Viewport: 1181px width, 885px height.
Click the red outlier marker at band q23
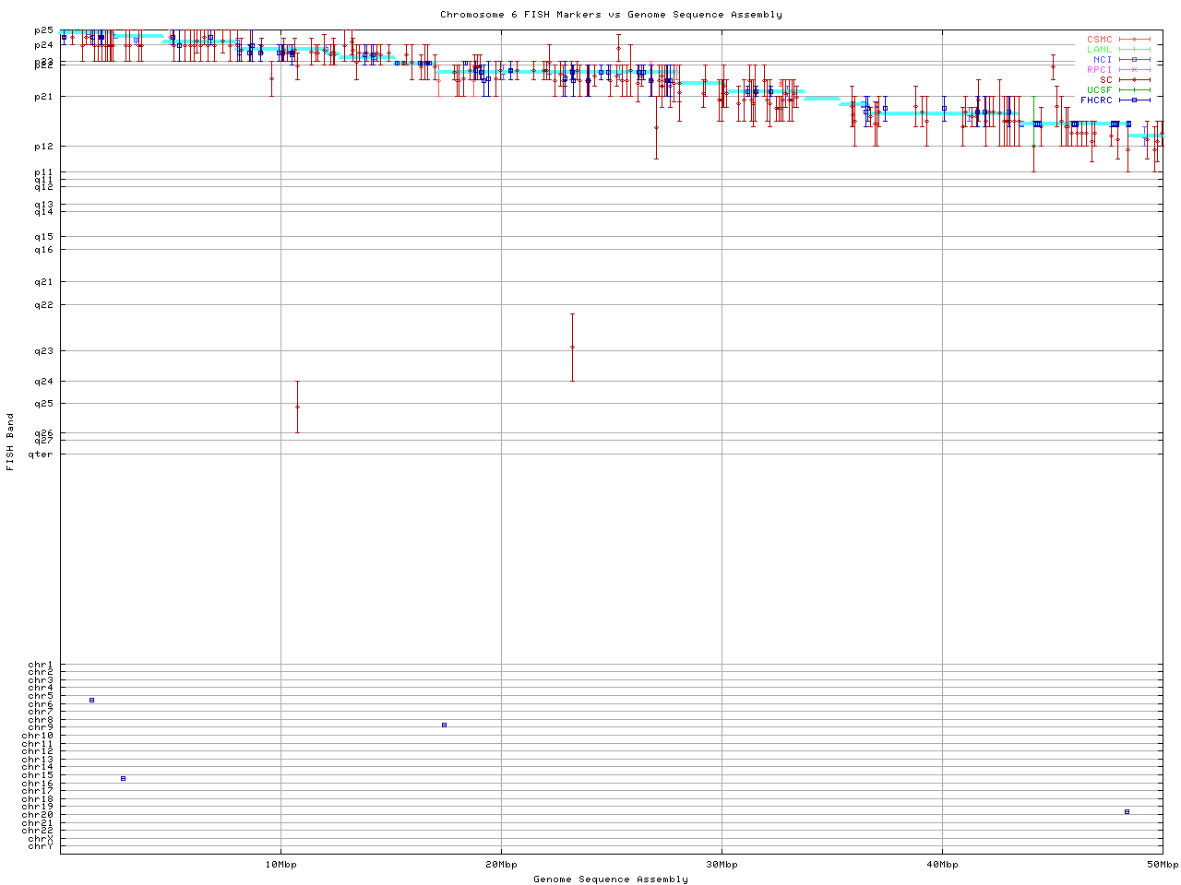tap(572, 348)
